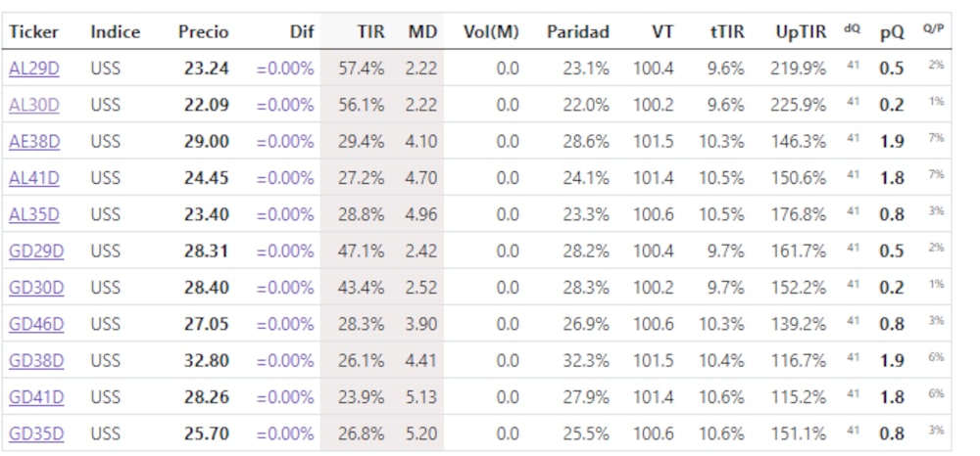
Task: Sort by the MD column header
Action: coord(422,32)
